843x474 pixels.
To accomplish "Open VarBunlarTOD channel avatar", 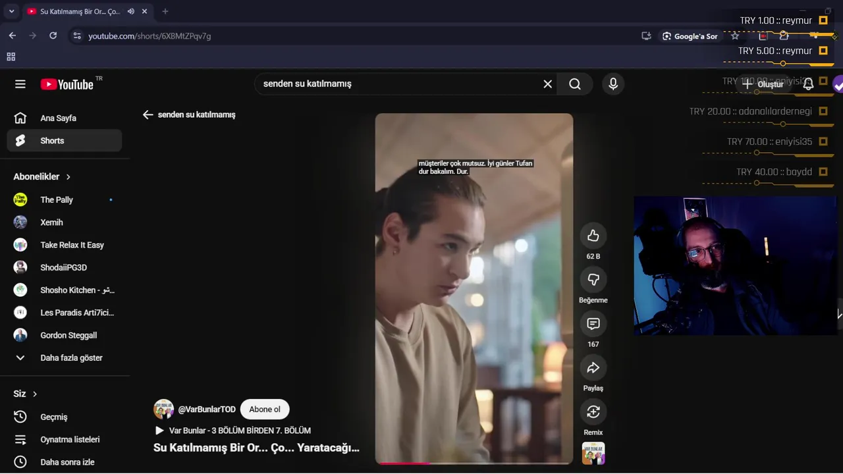I will (x=164, y=409).
